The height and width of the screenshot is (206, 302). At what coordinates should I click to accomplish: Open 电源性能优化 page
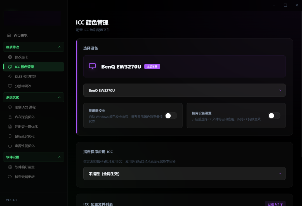34,146
